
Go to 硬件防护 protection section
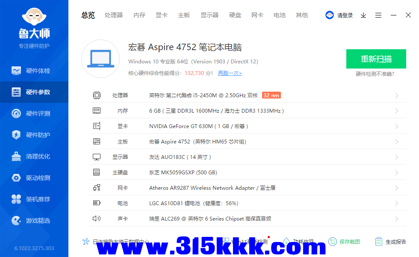[x=34, y=135]
